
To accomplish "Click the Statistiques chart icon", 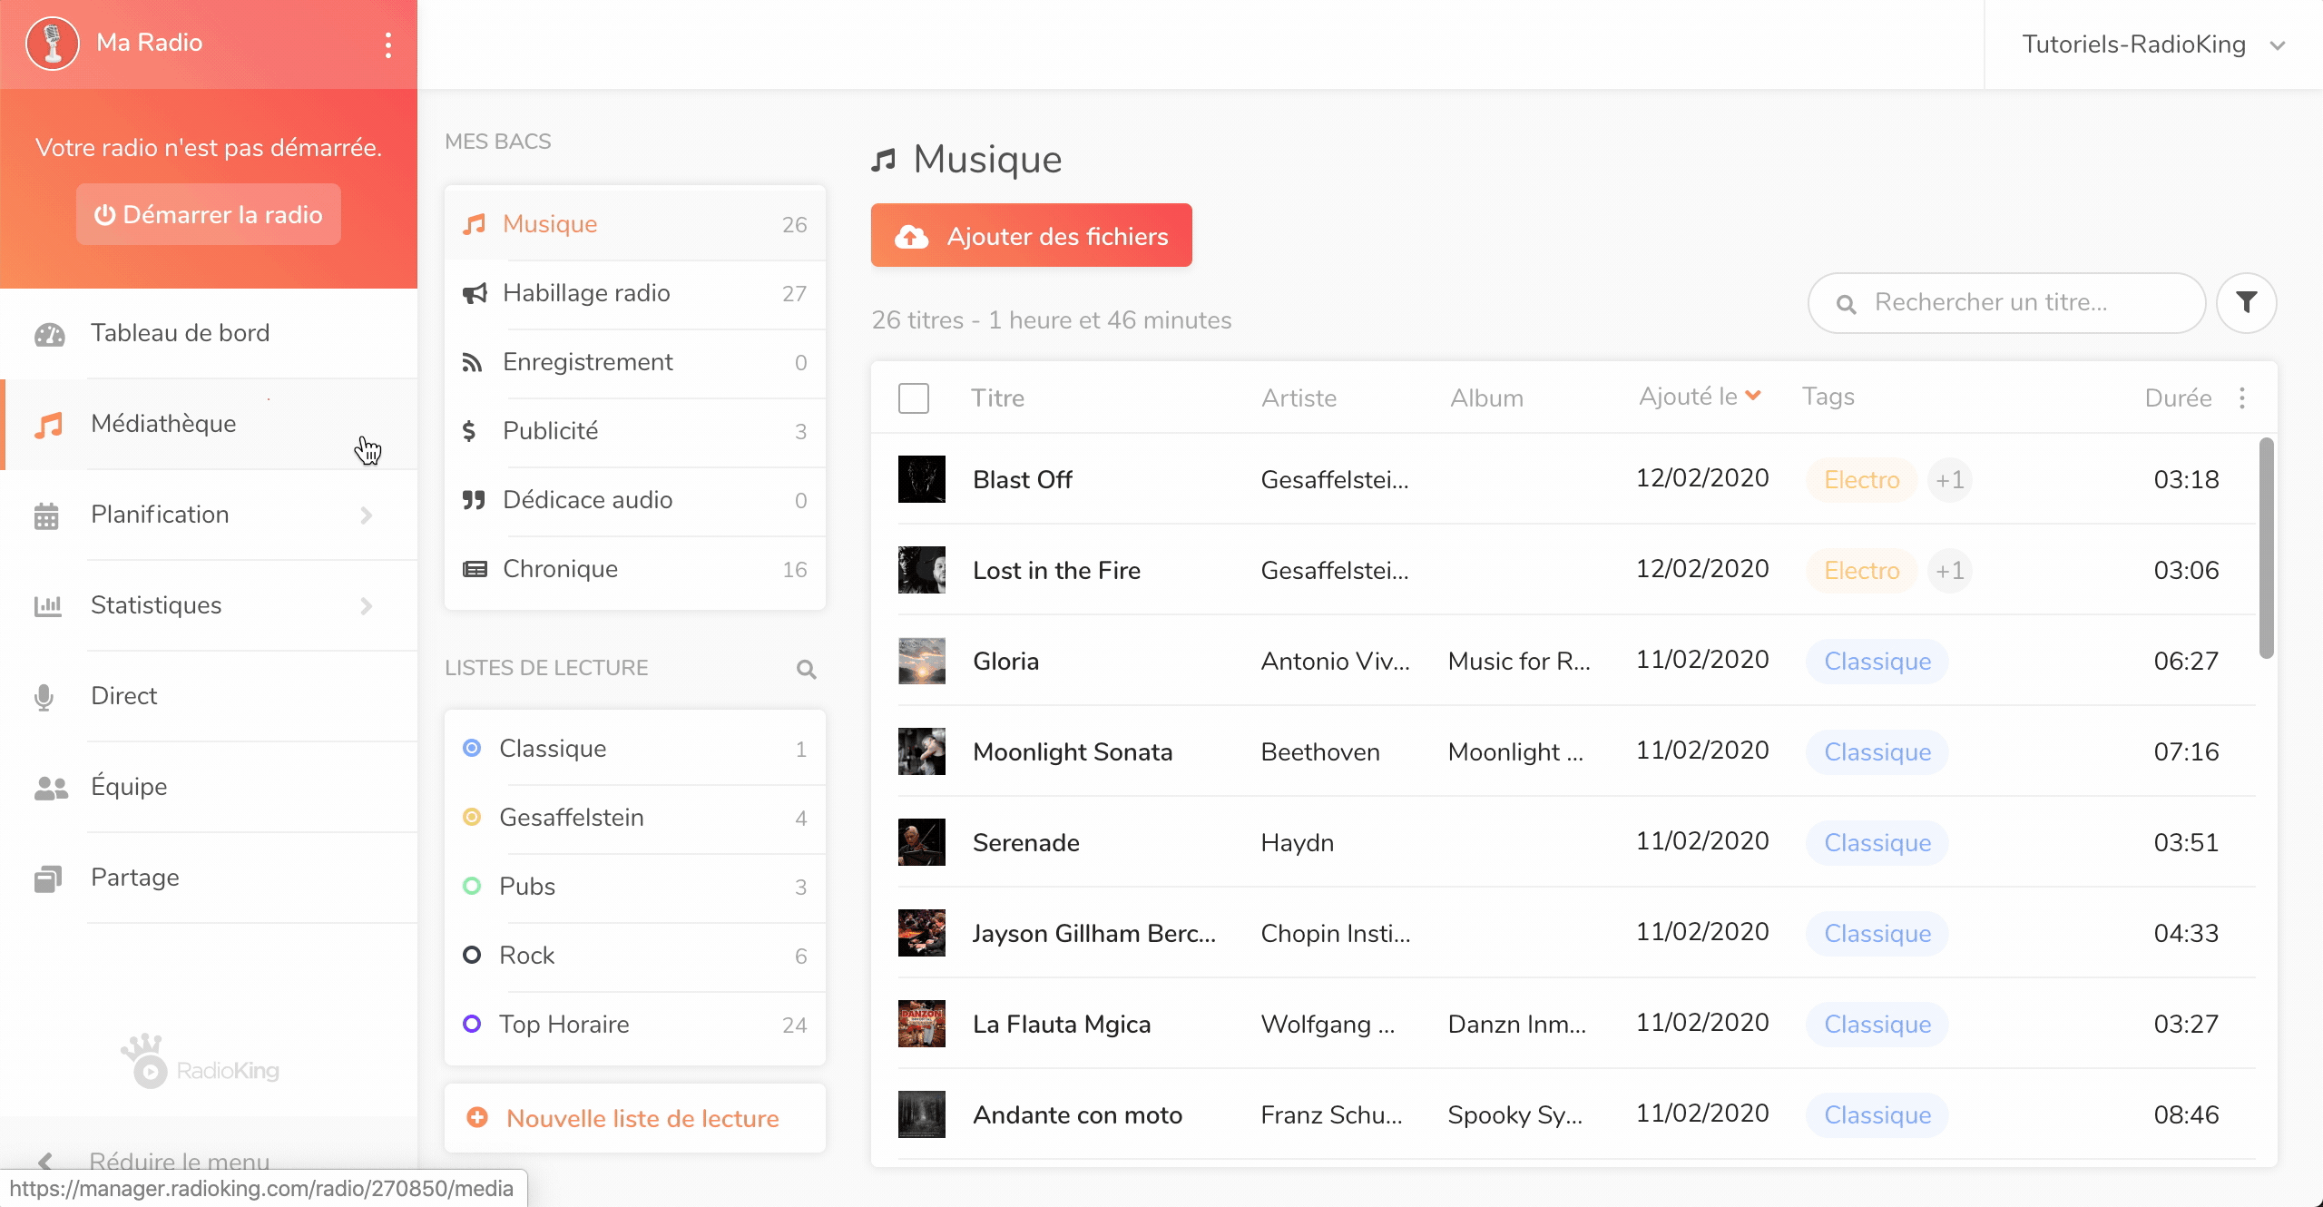I will pyautogui.click(x=47, y=605).
